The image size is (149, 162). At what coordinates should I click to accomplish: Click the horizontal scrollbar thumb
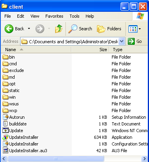tap(56, 158)
